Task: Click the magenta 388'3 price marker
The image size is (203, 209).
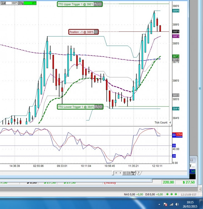Action: (175, 36)
